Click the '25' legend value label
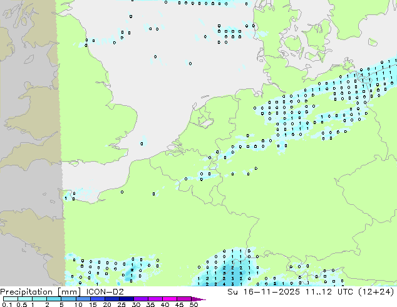397x307 pixels. (x=121, y=304)
